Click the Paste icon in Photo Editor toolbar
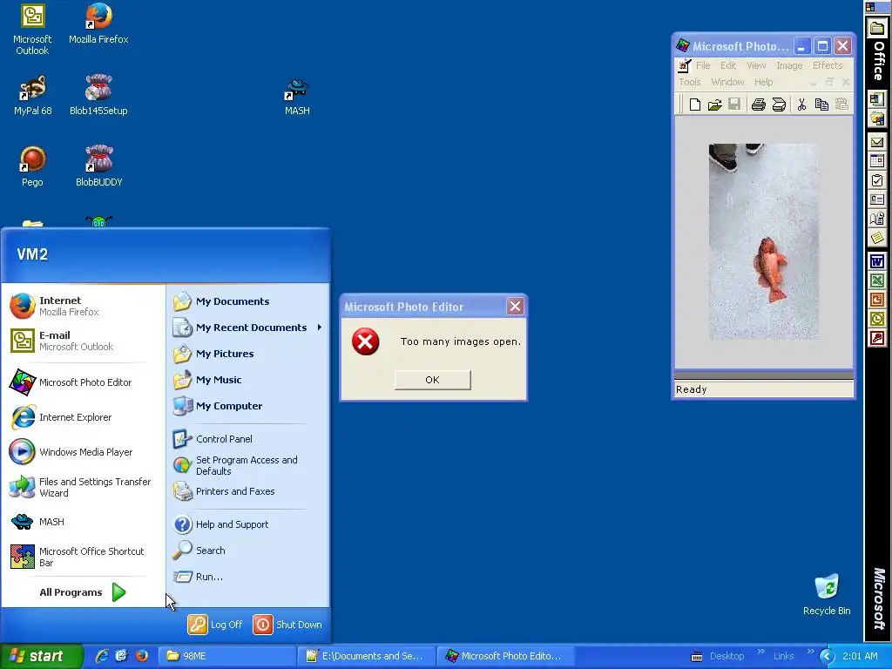 click(x=841, y=105)
